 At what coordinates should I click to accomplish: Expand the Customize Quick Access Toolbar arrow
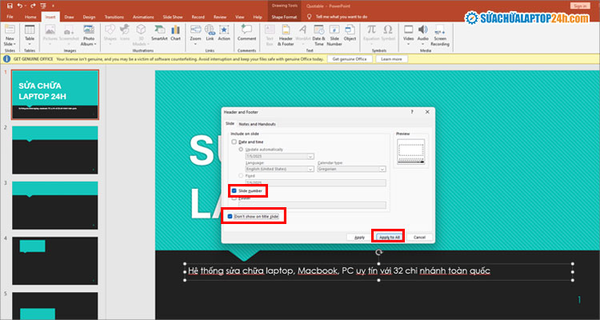click(x=53, y=6)
